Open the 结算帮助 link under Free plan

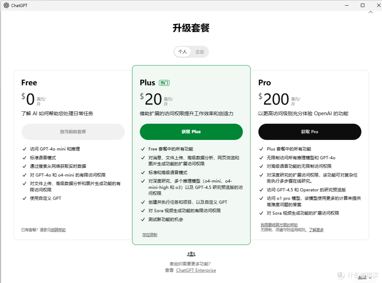point(58,230)
